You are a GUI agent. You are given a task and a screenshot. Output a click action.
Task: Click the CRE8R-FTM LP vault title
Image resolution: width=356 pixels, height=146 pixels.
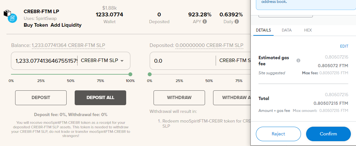[41, 12]
